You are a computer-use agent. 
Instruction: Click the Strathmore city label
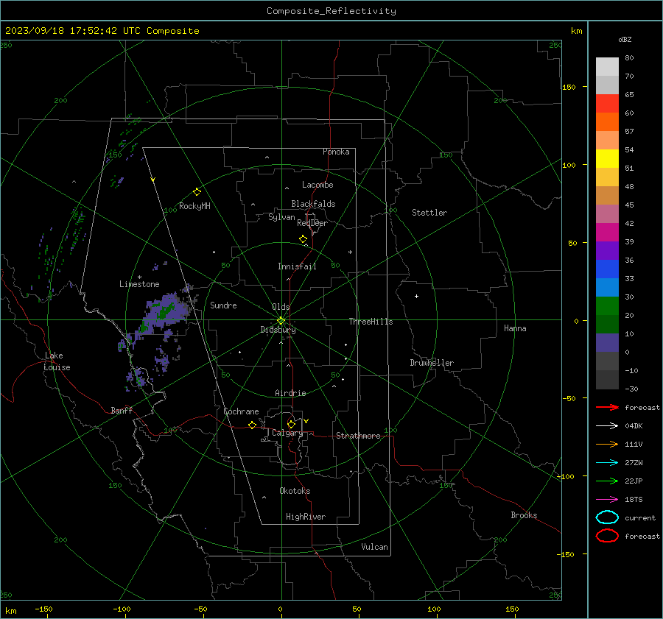pyautogui.click(x=358, y=436)
